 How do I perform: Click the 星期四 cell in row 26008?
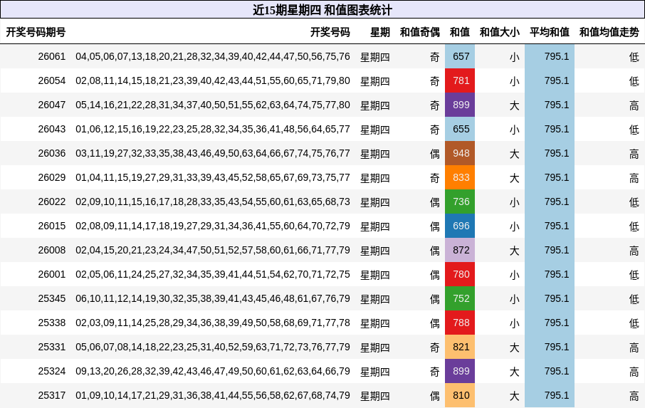click(x=374, y=251)
